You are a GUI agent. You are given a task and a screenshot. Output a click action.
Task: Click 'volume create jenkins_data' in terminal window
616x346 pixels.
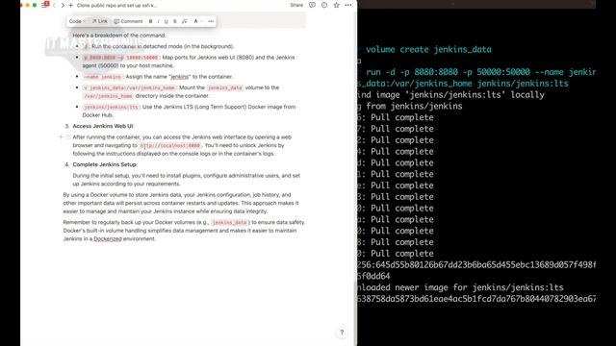point(428,49)
